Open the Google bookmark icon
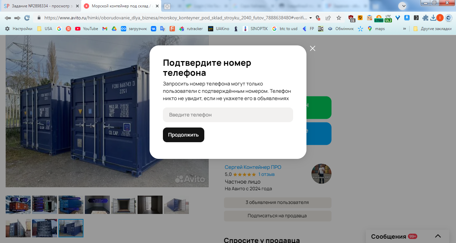The width and height of the screenshot is (456, 243). (59, 29)
